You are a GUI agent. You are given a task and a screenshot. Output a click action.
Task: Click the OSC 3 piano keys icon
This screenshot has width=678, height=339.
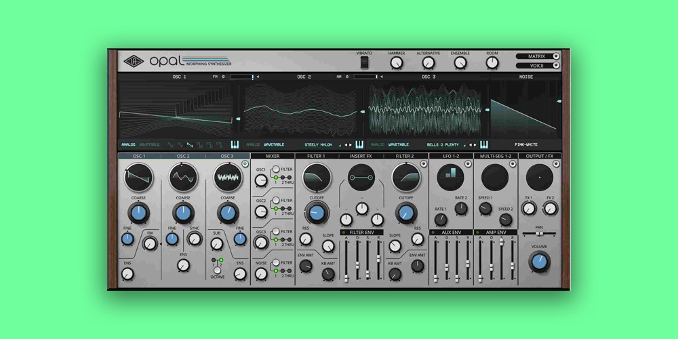[484, 144]
